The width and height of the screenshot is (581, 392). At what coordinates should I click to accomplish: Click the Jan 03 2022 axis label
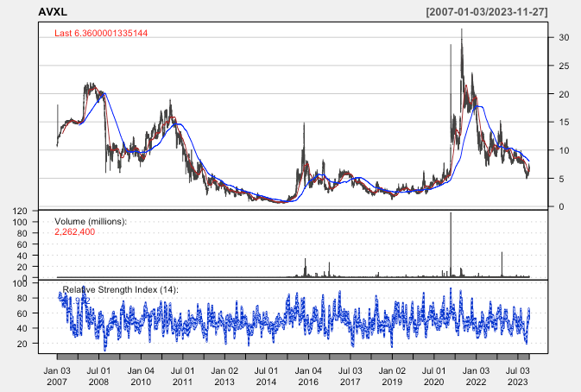point(476,375)
